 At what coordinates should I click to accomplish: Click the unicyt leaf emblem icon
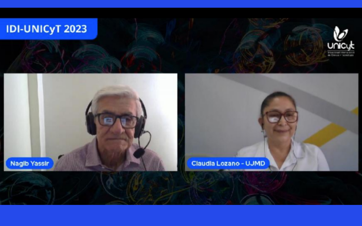tap(341, 34)
